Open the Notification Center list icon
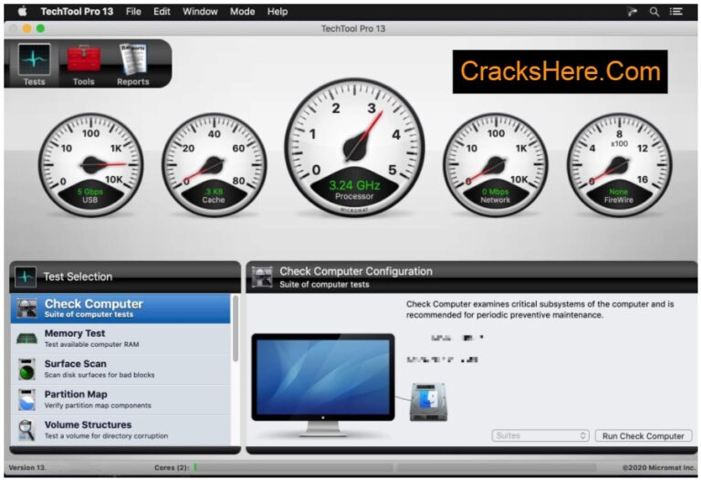The image size is (701, 480). [675, 12]
